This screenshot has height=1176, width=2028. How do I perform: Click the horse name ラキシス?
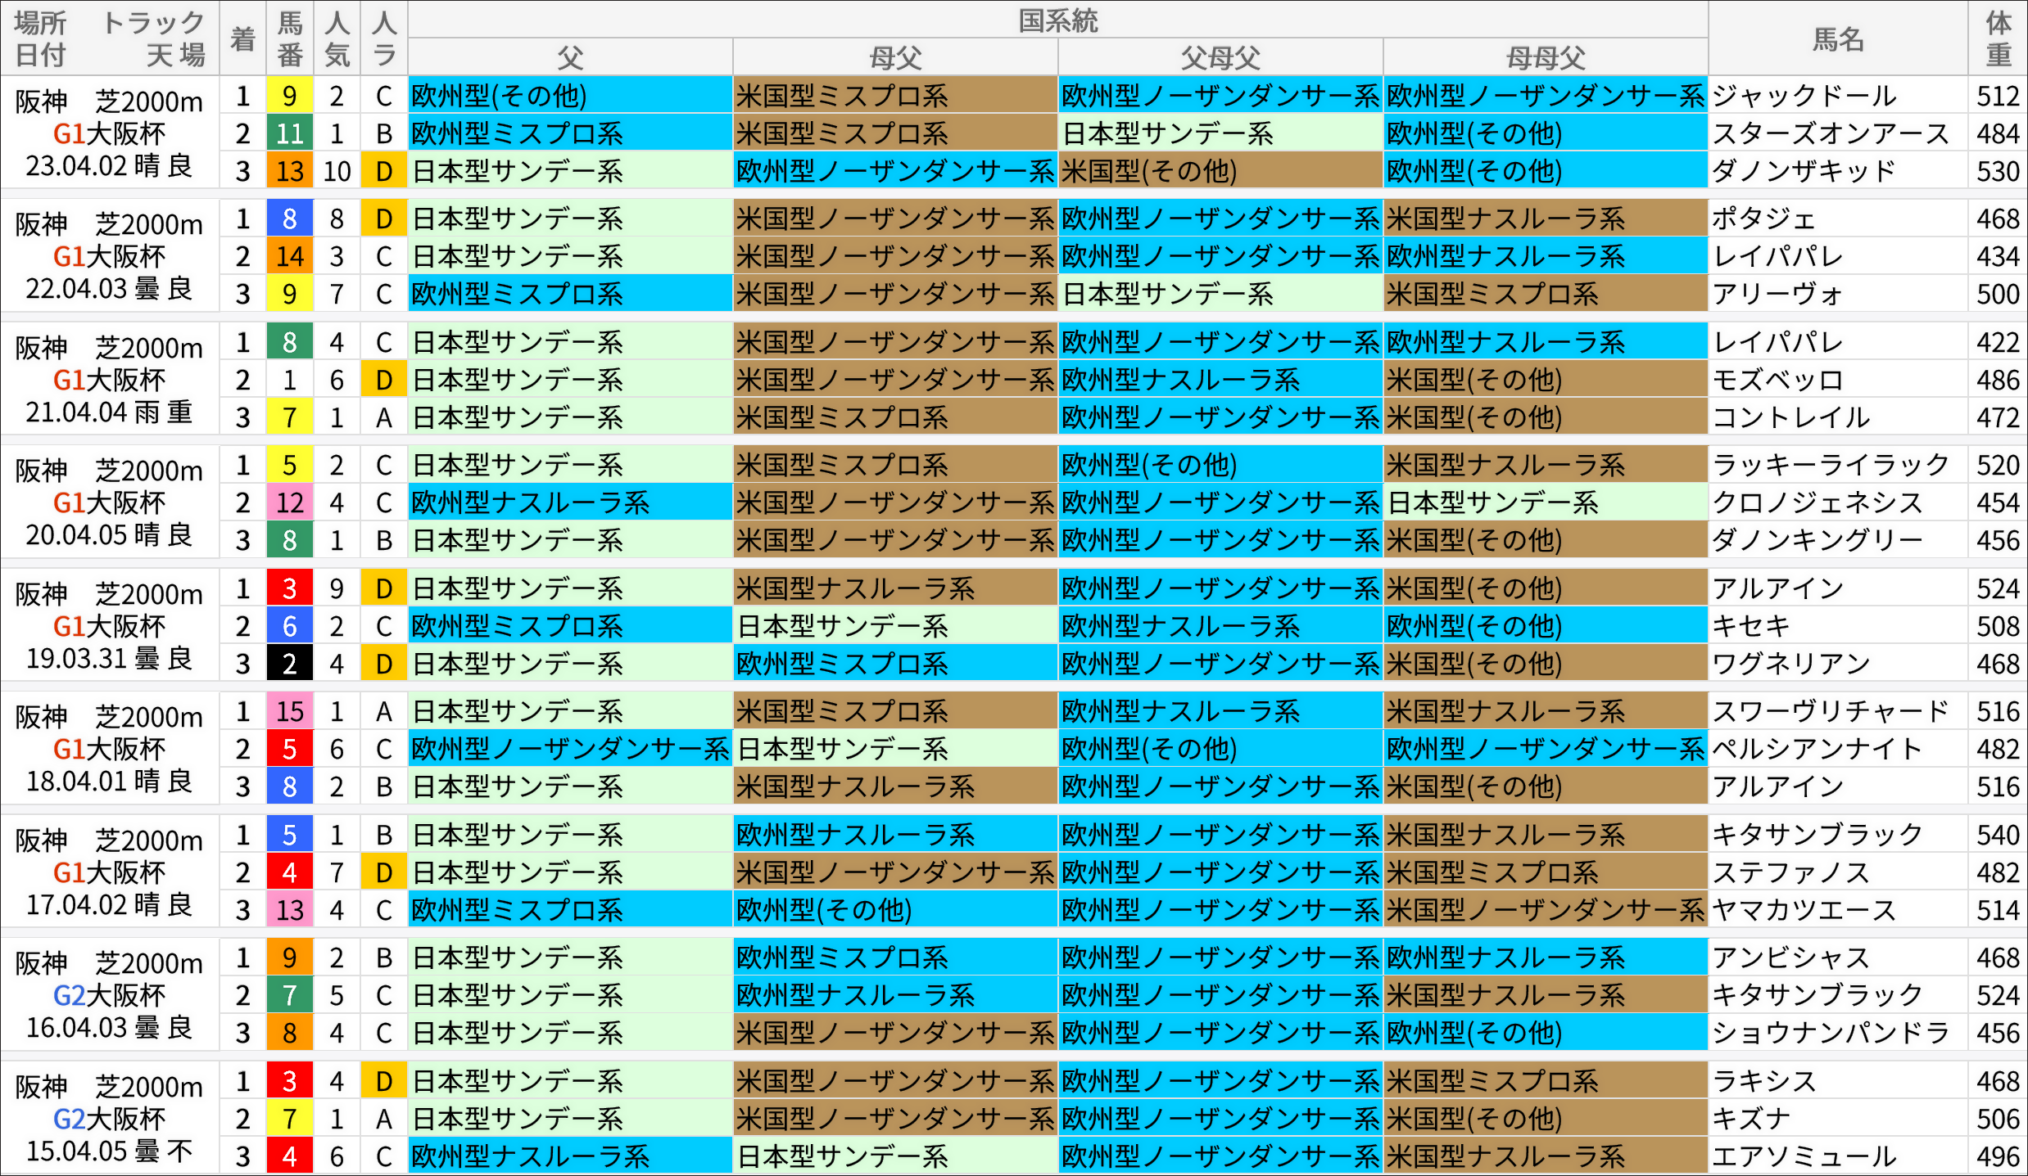click(1764, 1082)
